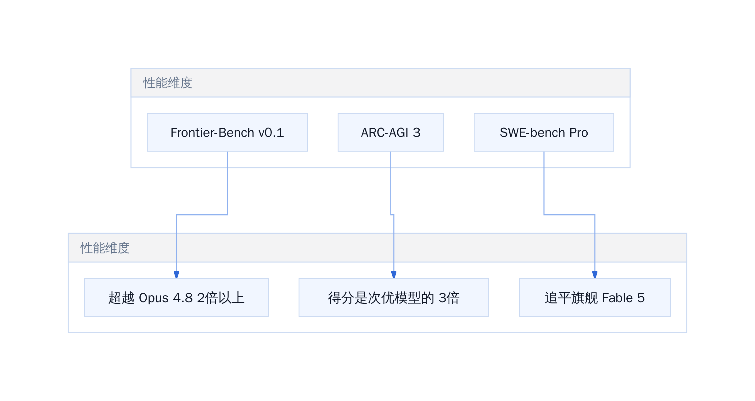This screenshot has width=755, height=401.
Task: Select the 性能维度 title of the benchmark group
Action: (x=168, y=83)
